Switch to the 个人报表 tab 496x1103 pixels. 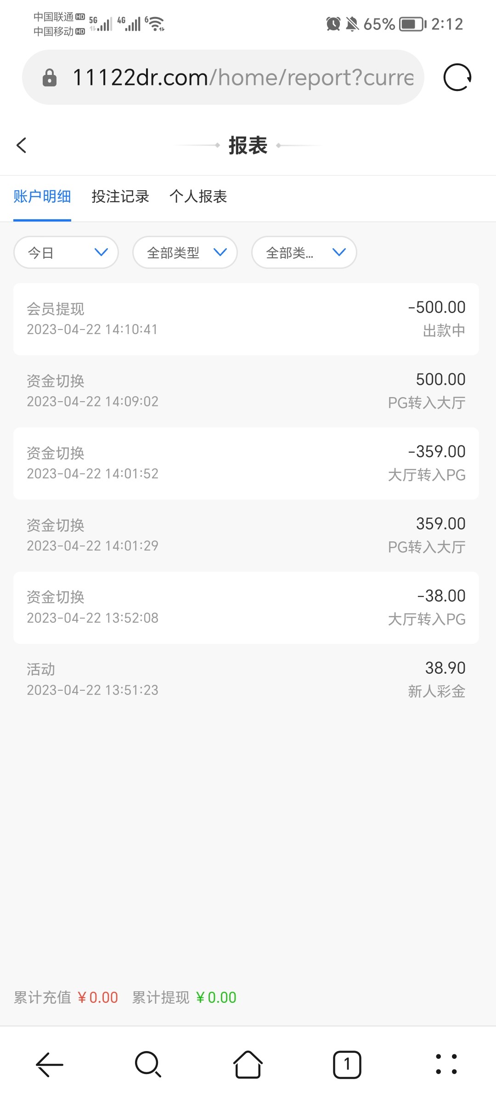pos(198,197)
